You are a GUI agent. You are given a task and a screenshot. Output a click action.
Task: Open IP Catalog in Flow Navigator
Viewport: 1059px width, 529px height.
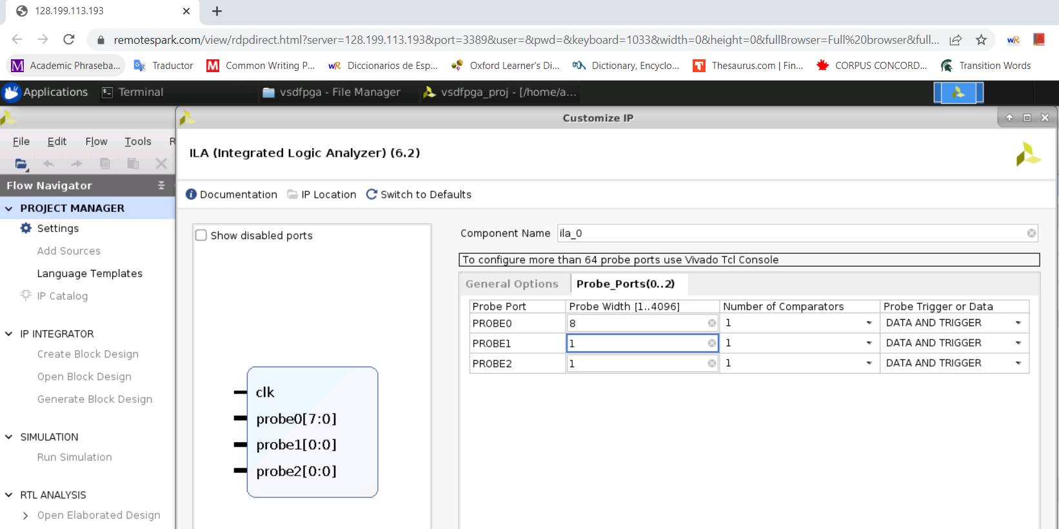(62, 296)
